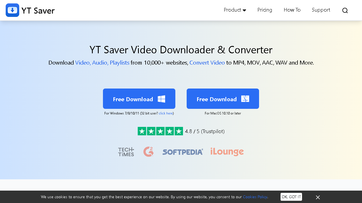362x203 pixels.
Task: Click 'For MacOS 10.10 or later' text
Action: (x=223, y=113)
